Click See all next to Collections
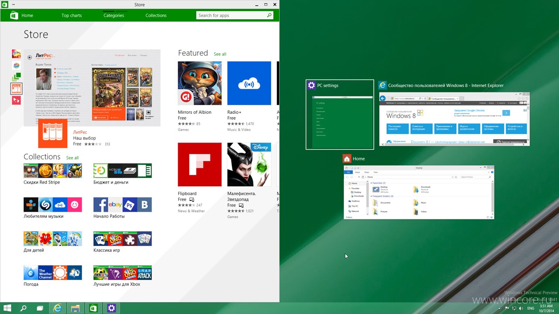Viewport: 559px width, 314px height. pos(72,158)
